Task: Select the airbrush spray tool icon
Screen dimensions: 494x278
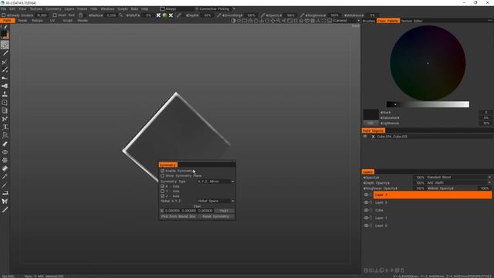Action: coord(5,86)
